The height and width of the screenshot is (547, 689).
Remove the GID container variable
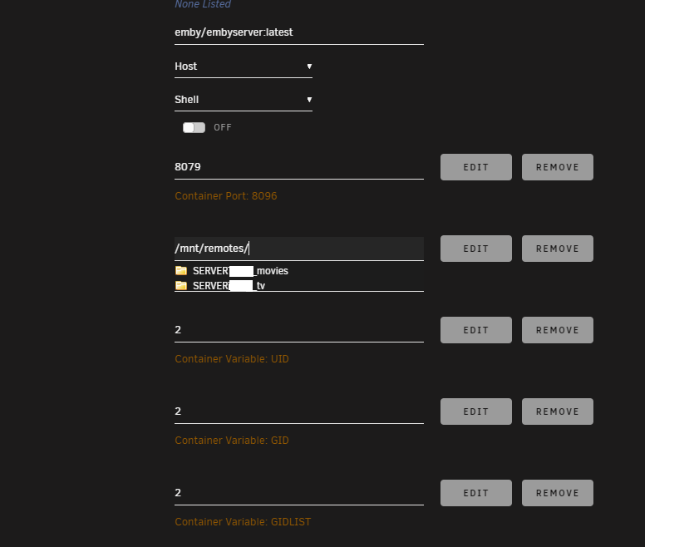[x=557, y=411]
